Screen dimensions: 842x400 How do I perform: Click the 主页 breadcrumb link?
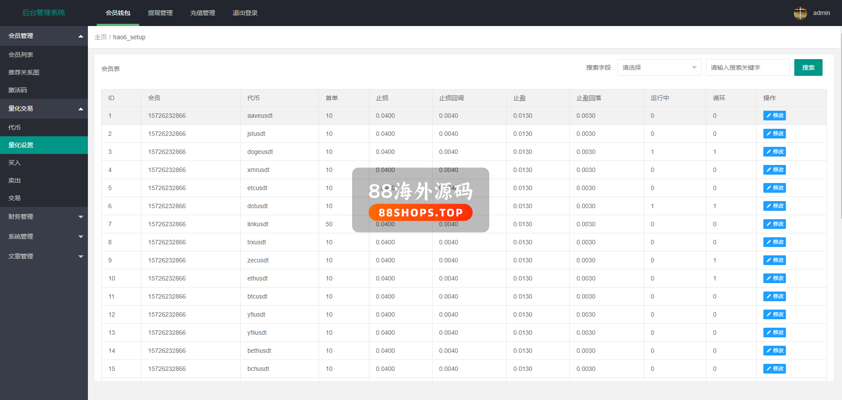tap(100, 37)
